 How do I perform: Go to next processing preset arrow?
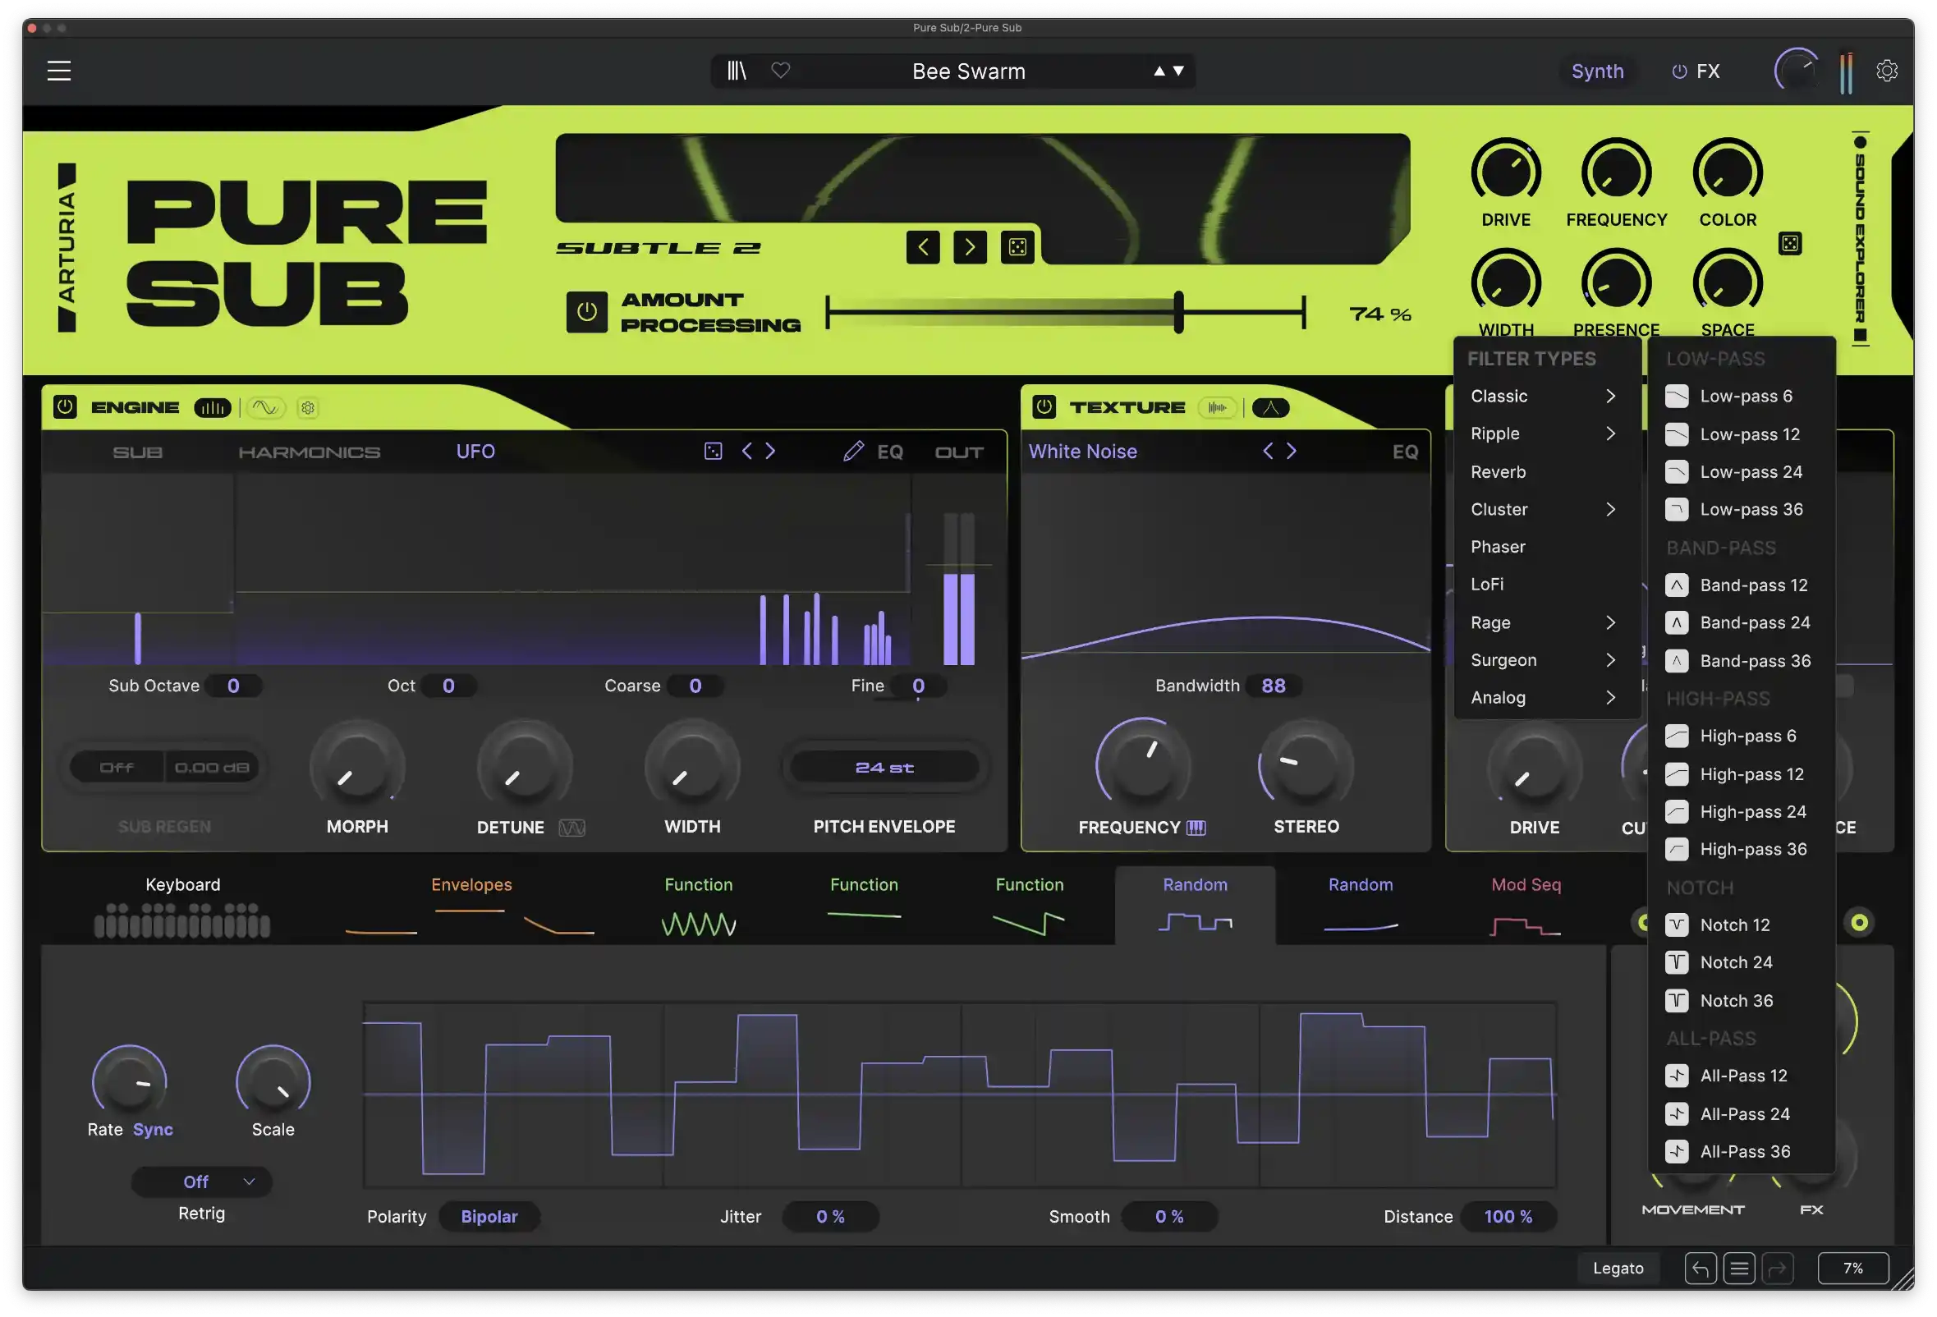click(x=971, y=246)
